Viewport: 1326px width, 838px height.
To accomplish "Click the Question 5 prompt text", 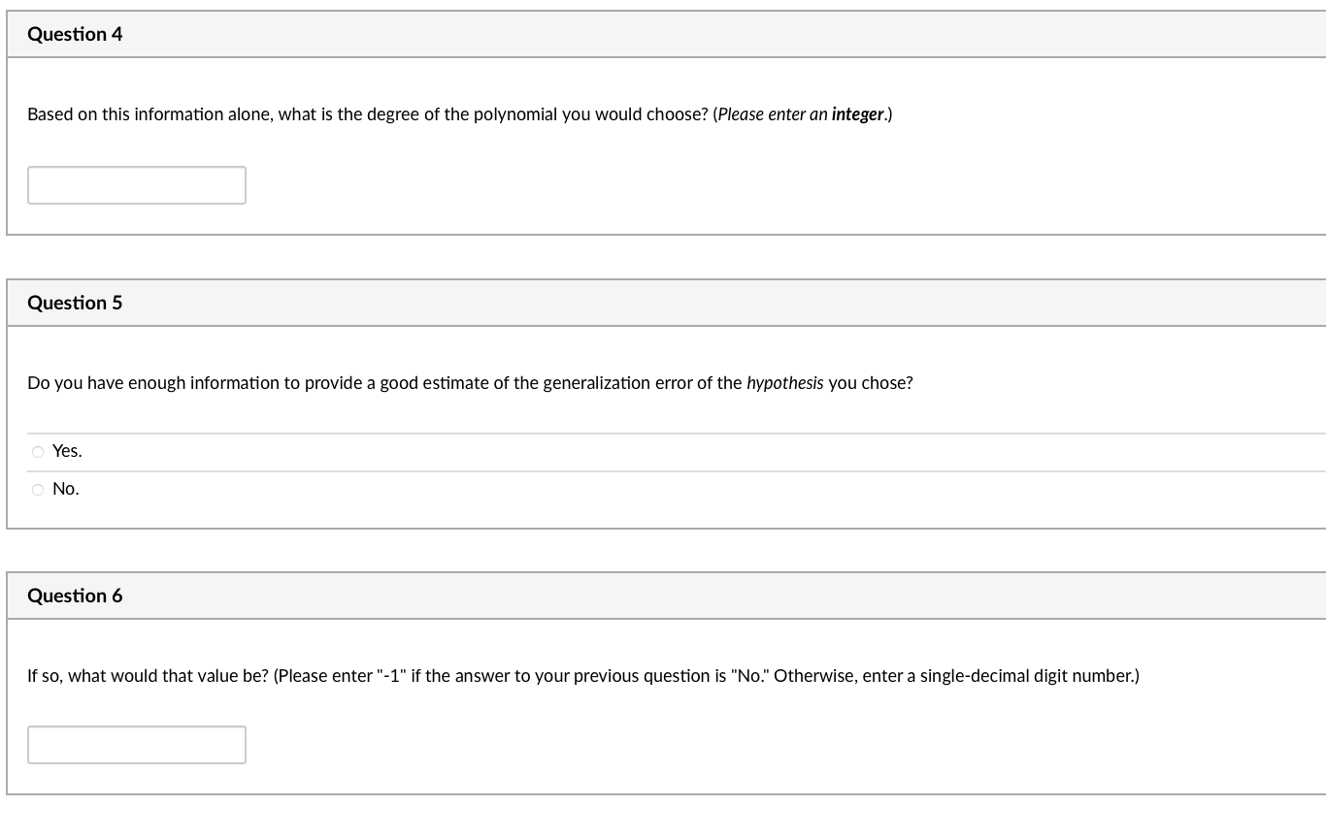I will tap(470, 383).
